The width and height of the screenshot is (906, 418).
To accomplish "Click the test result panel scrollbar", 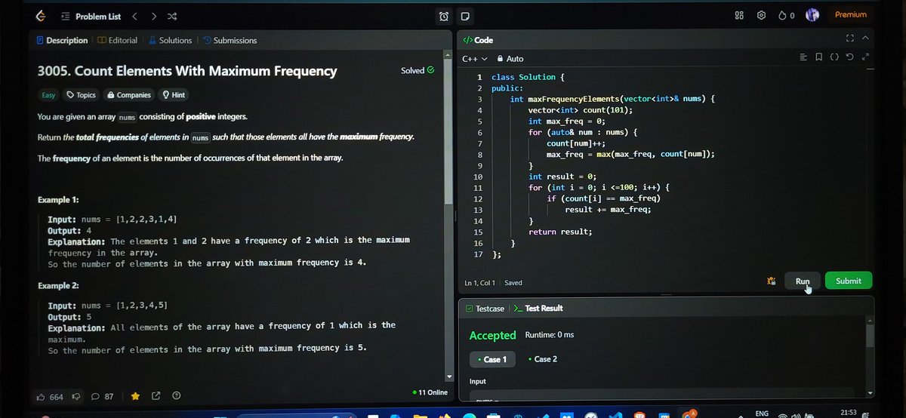I will [x=869, y=334].
